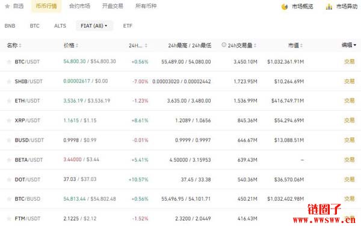Open the 编辑 dropdown menu
This screenshot has width=361, height=226.
tap(349, 45)
